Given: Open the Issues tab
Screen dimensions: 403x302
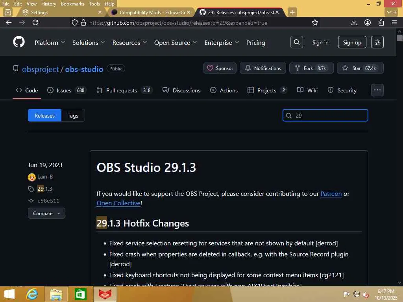Looking at the screenshot, I should [67, 90].
